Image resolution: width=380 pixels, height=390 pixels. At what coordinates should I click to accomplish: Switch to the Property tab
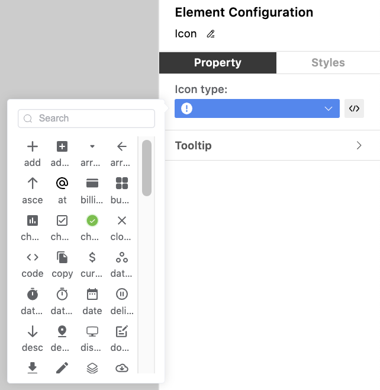(x=217, y=63)
